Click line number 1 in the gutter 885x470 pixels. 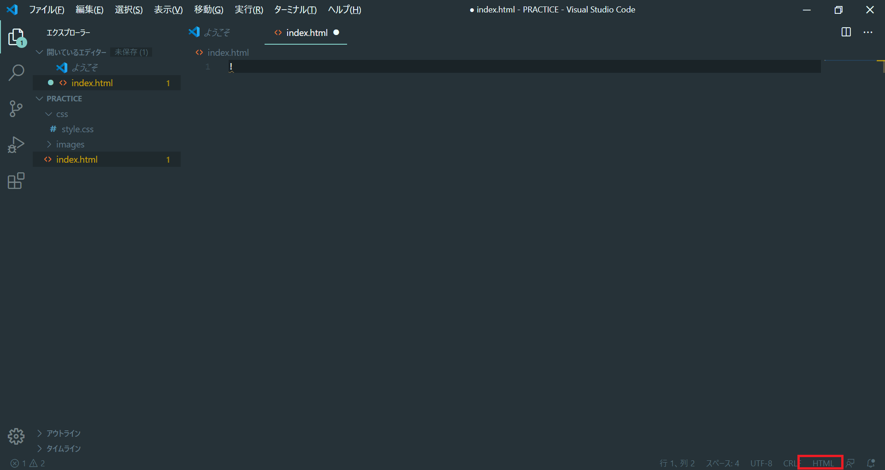pyautogui.click(x=208, y=67)
